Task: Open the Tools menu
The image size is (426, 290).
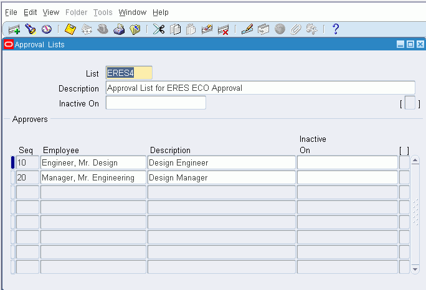Action: click(103, 12)
